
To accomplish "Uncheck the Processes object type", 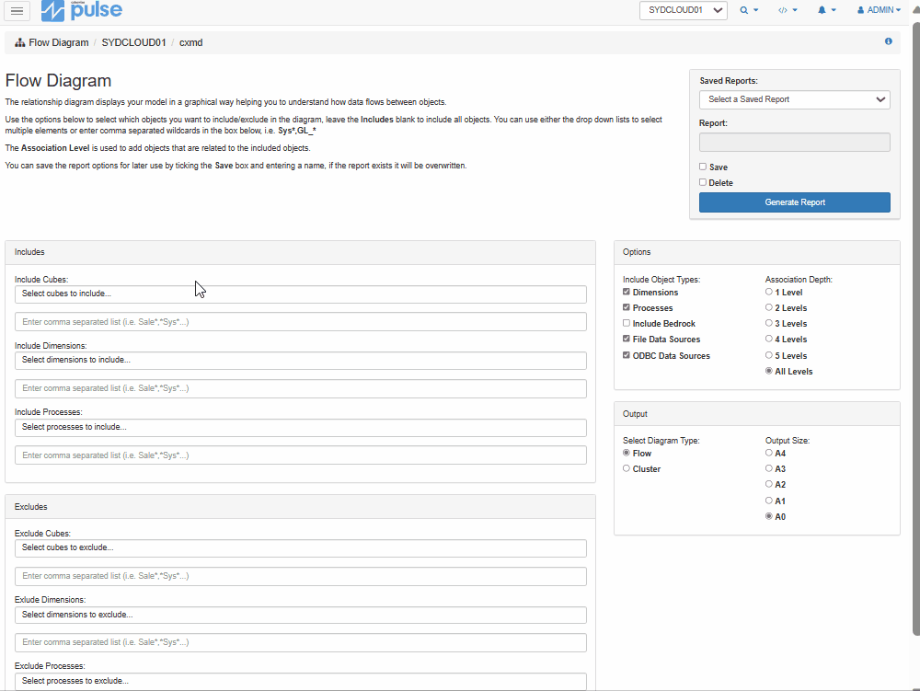I will tap(627, 307).
